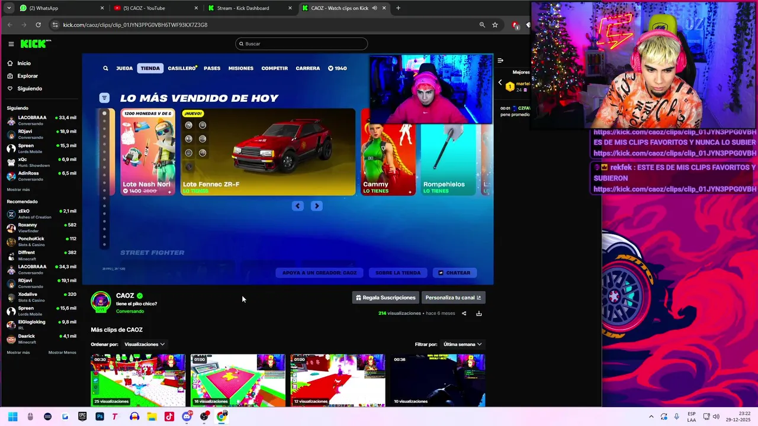Expand hidden system tray icons
Image resolution: width=758 pixels, height=426 pixels.
[x=651, y=417]
